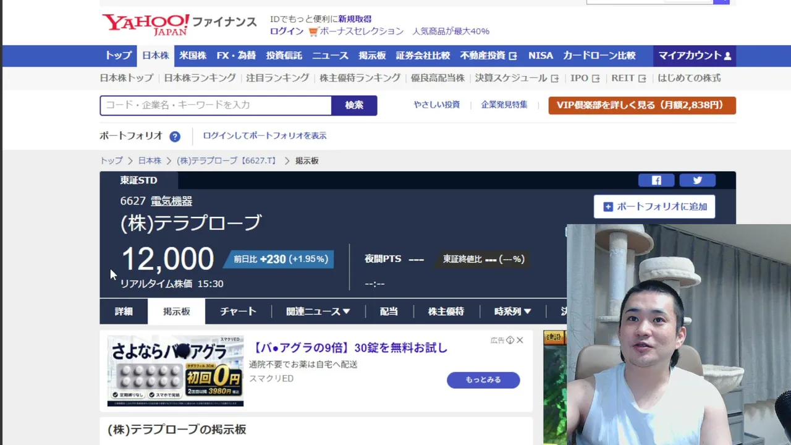Click the 電気機器 sector link
This screenshot has width=791, height=445.
point(171,201)
